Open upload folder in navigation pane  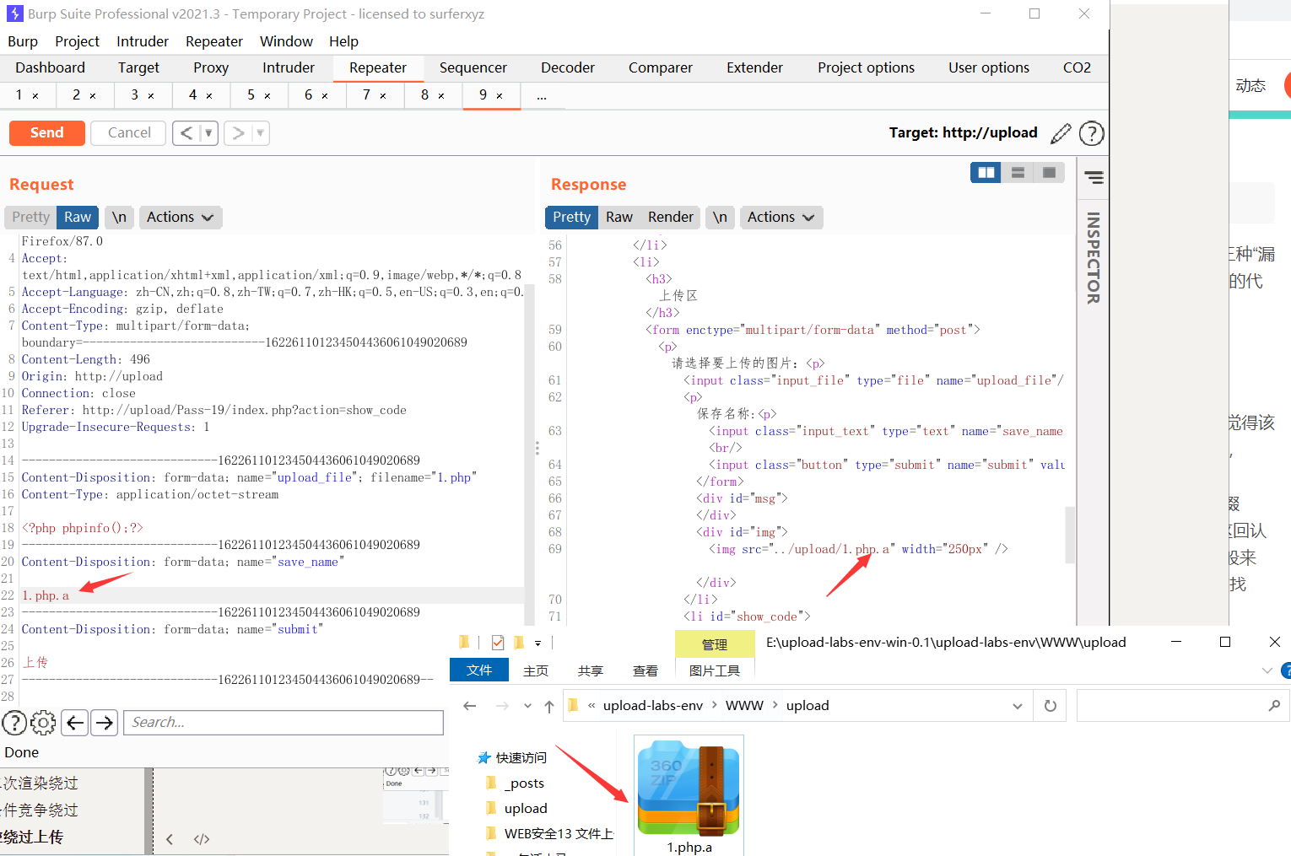click(x=526, y=808)
